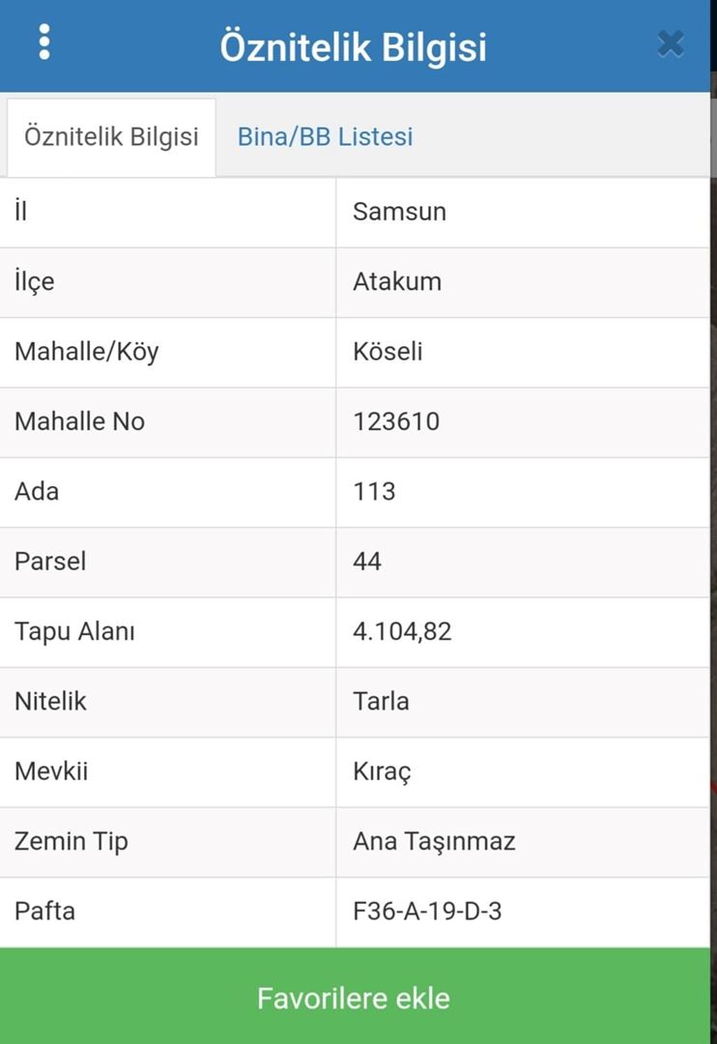Open the three-dot options menu
The height and width of the screenshot is (1044, 717).
[x=44, y=43]
